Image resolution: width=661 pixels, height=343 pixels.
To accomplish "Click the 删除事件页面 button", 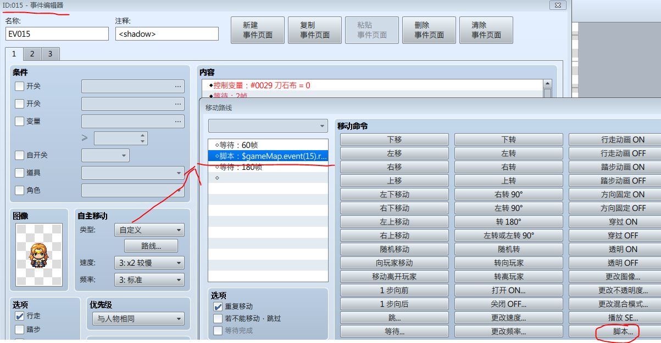I will point(429,30).
